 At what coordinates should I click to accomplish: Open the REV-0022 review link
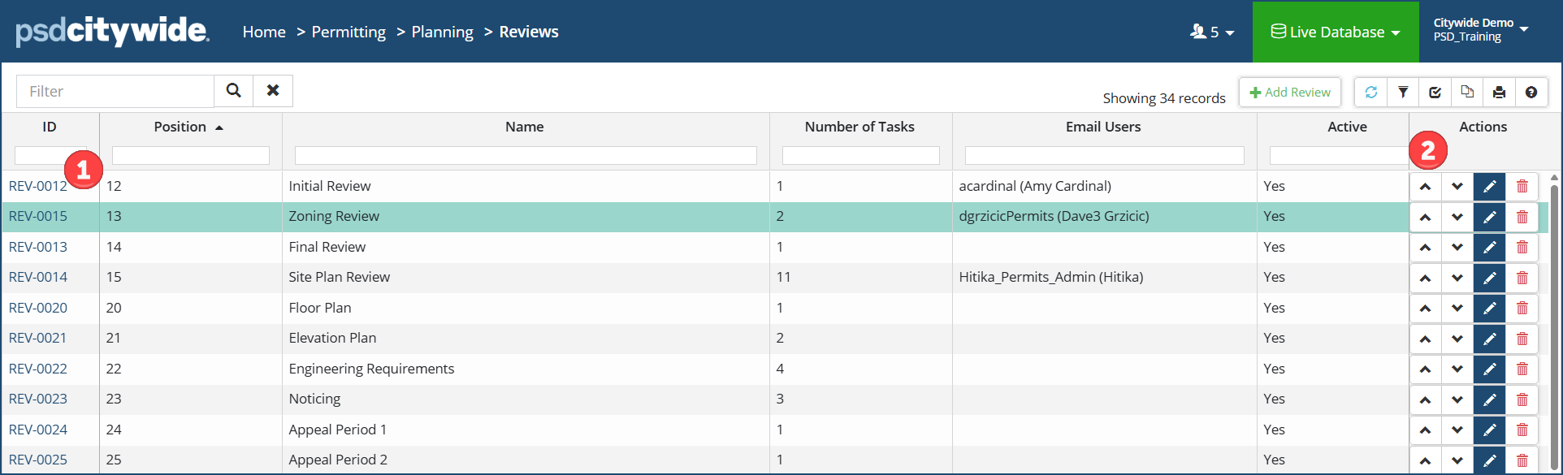(x=38, y=369)
